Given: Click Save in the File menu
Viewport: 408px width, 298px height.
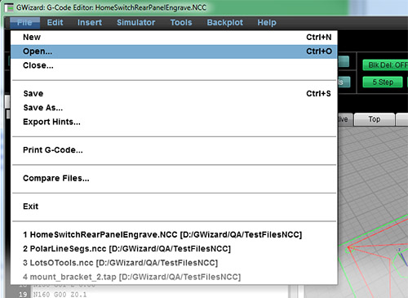Looking at the screenshot, I should click(174, 94).
